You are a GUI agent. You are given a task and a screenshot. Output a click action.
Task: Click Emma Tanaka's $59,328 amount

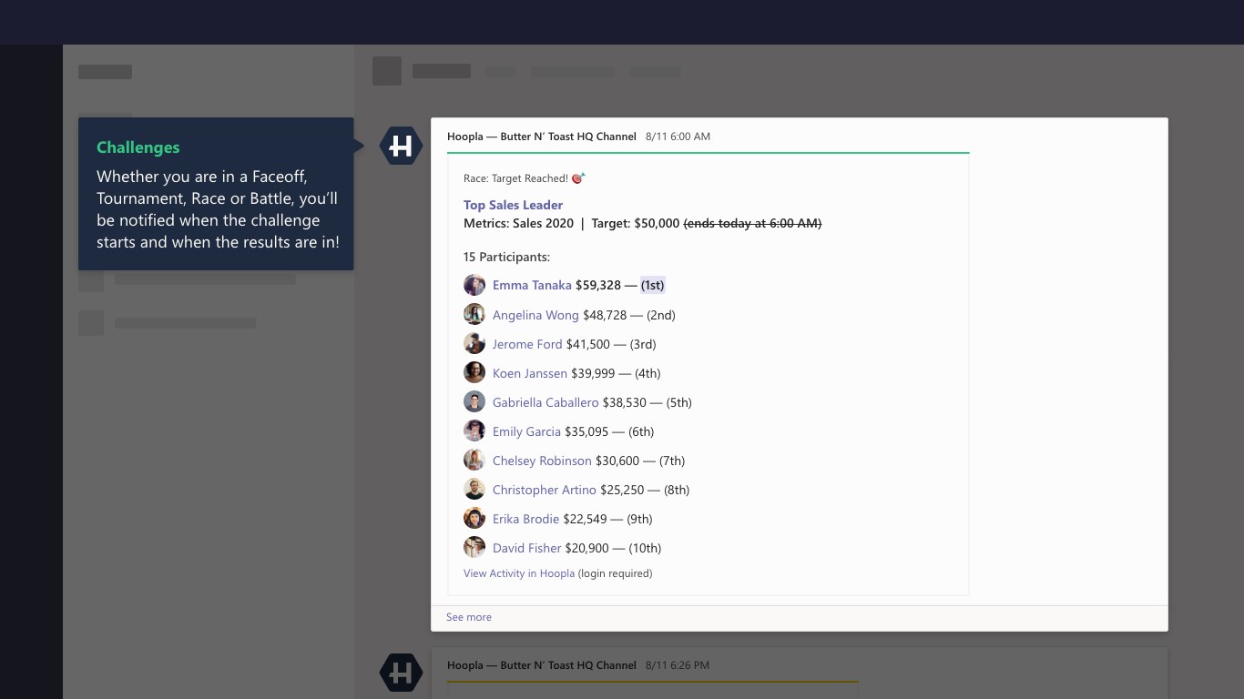pyautogui.click(x=598, y=285)
